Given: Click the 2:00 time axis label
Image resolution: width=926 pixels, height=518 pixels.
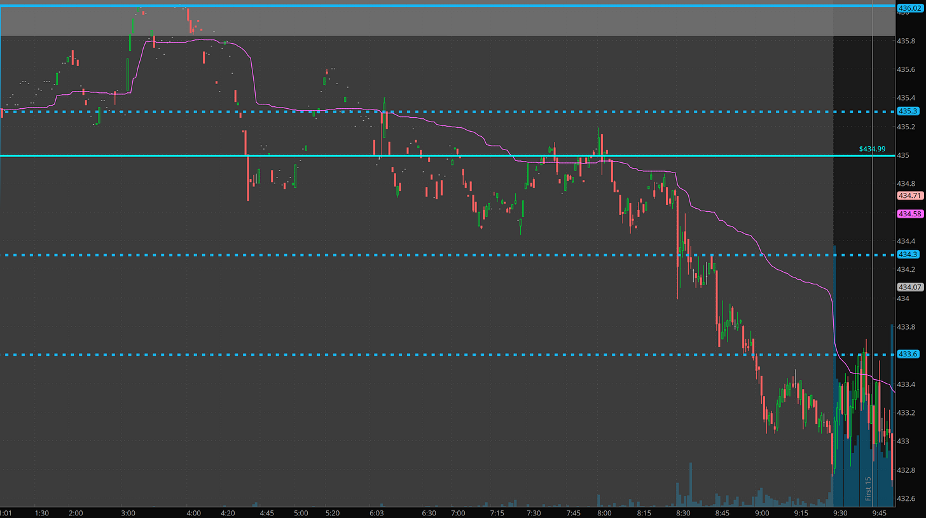Looking at the screenshot, I should (75, 512).
